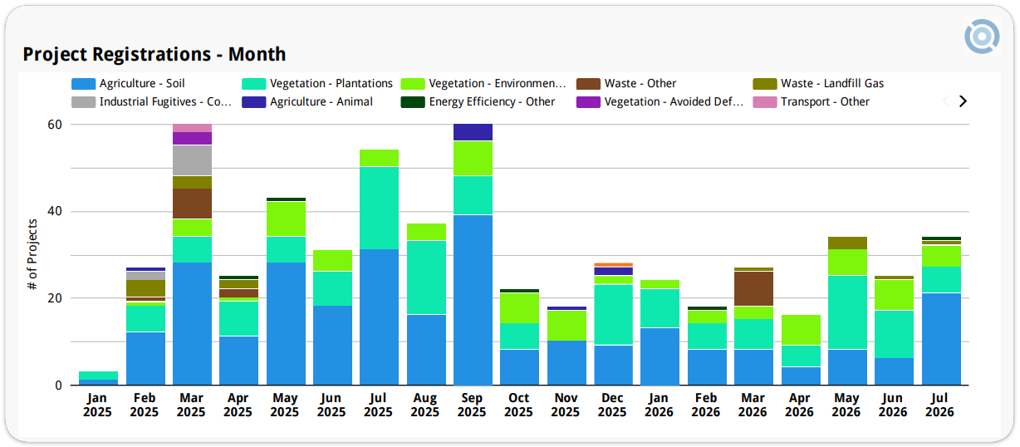This screenshot has width=1020, height=447.
Task: Click the 'Project Registrations - Month' chart title
Action: point(154,55)
